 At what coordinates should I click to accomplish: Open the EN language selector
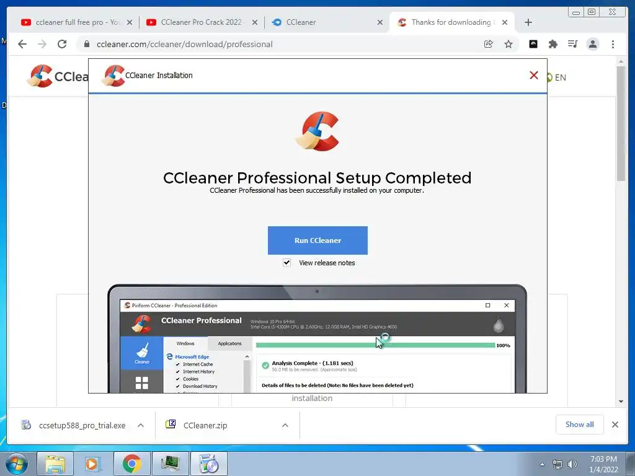coord(557,77)
